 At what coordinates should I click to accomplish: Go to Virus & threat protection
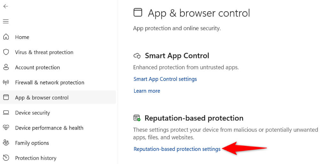point(44,52)
